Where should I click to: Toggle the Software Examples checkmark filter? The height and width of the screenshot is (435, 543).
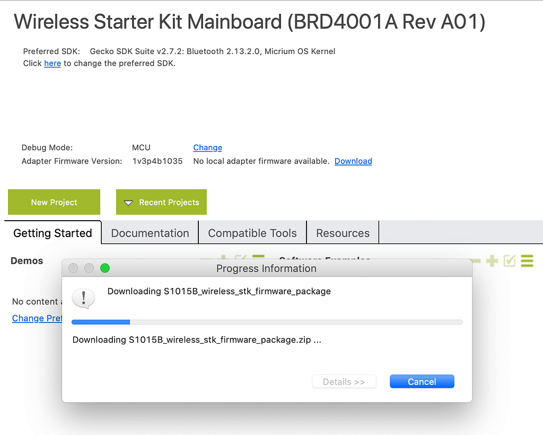(510, 260)
